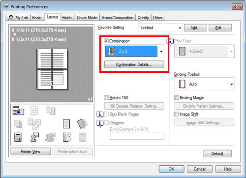Screen dimensions: 246x178
Task: Click the page with dark header and chart icon
Action: (18, 137)
